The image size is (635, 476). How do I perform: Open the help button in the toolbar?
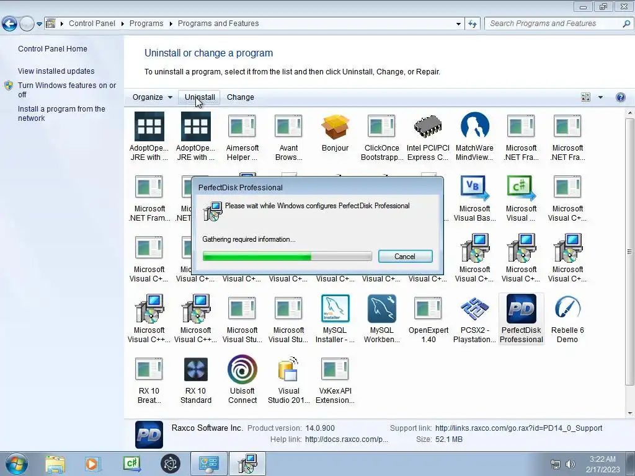(620, 97)
